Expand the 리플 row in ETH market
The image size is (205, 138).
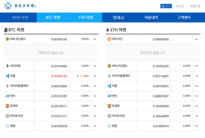tap(197, 86)
